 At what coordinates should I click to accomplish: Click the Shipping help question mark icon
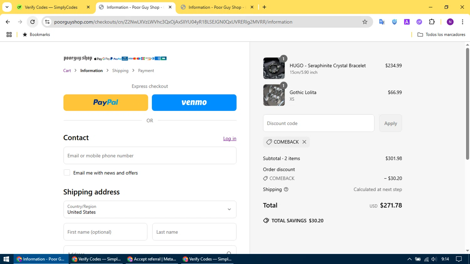point(286,189)
